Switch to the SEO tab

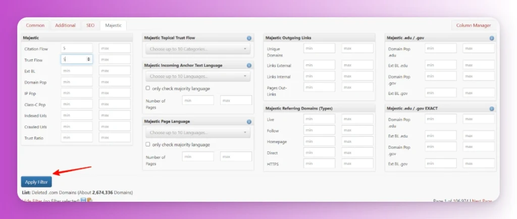90,25
